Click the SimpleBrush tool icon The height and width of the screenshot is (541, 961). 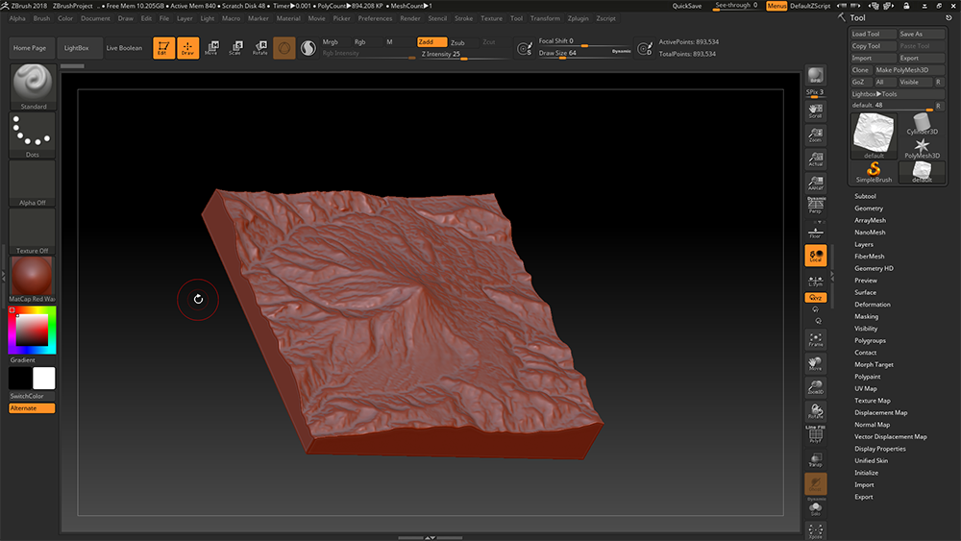pos(874,171)
